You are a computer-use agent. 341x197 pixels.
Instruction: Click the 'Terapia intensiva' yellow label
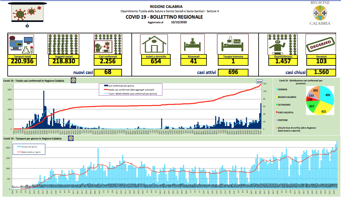pos(233,57)
